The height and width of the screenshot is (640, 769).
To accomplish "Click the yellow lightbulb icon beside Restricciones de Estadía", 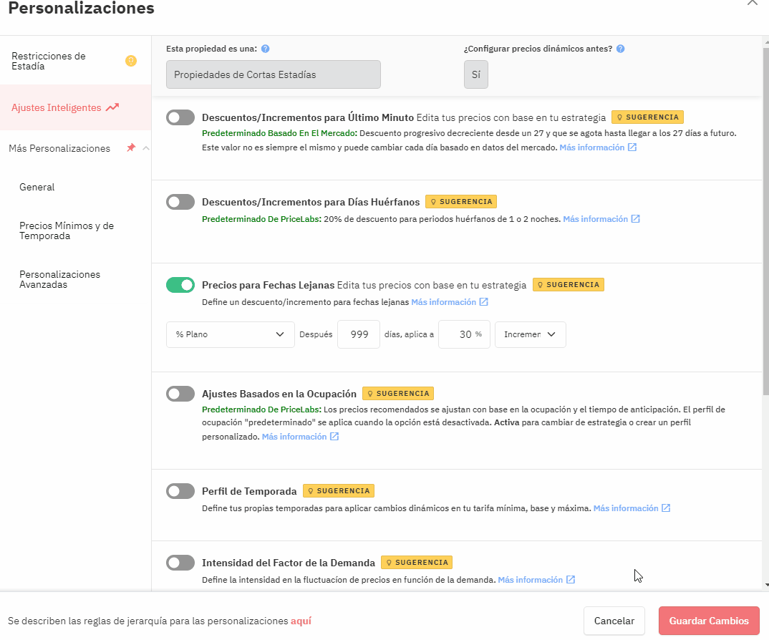I will [131, 61].
